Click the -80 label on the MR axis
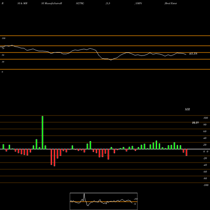This screenshot has width=210, height=210. [x=205, y=178]
